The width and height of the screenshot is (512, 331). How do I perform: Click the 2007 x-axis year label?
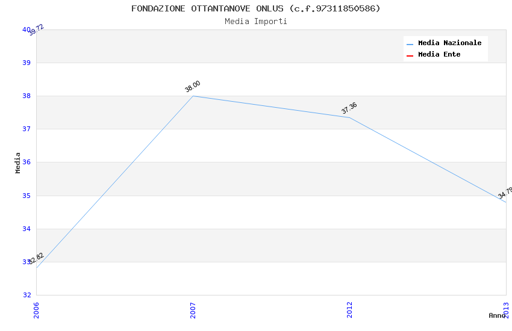[x=193, y=309]
